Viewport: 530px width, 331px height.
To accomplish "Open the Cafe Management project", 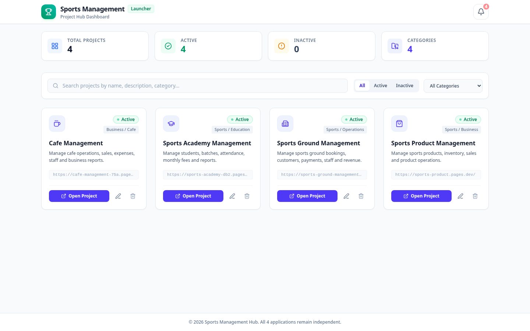I will click(79, 196).
